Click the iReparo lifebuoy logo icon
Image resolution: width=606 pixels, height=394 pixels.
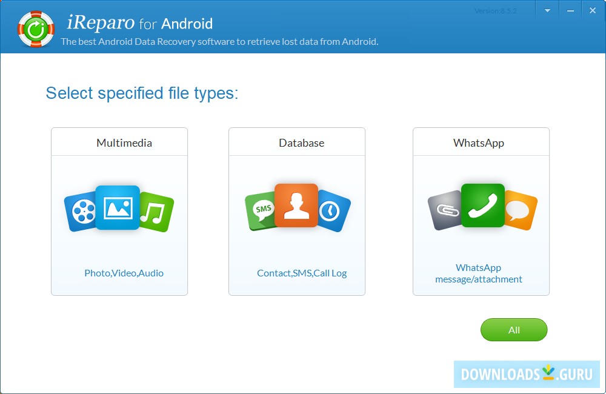coord(36,29)
